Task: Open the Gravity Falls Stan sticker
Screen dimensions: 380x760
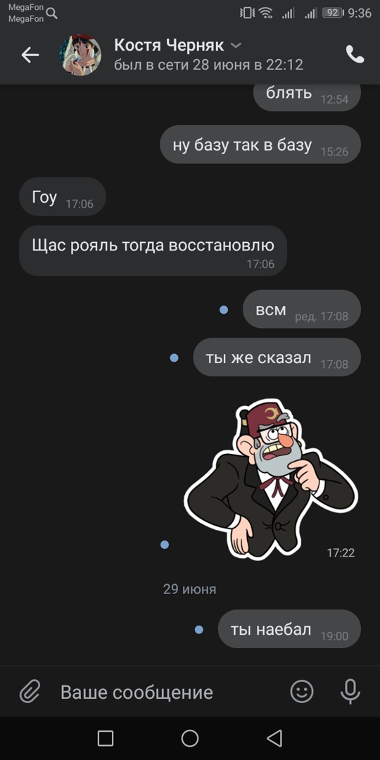Action: pyautogui.click(x=272, y=480)
